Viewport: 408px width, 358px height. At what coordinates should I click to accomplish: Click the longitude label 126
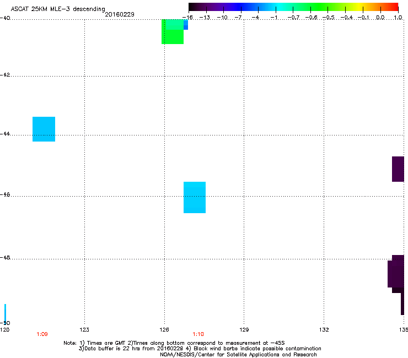(164, 330)
